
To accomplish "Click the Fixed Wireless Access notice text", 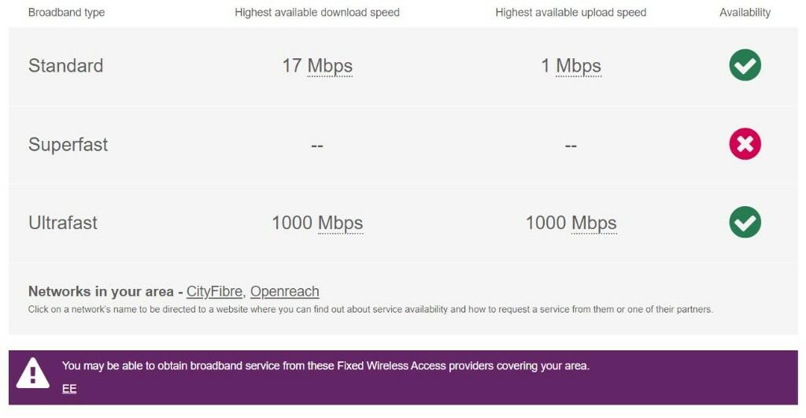I will tap(325, 366).
